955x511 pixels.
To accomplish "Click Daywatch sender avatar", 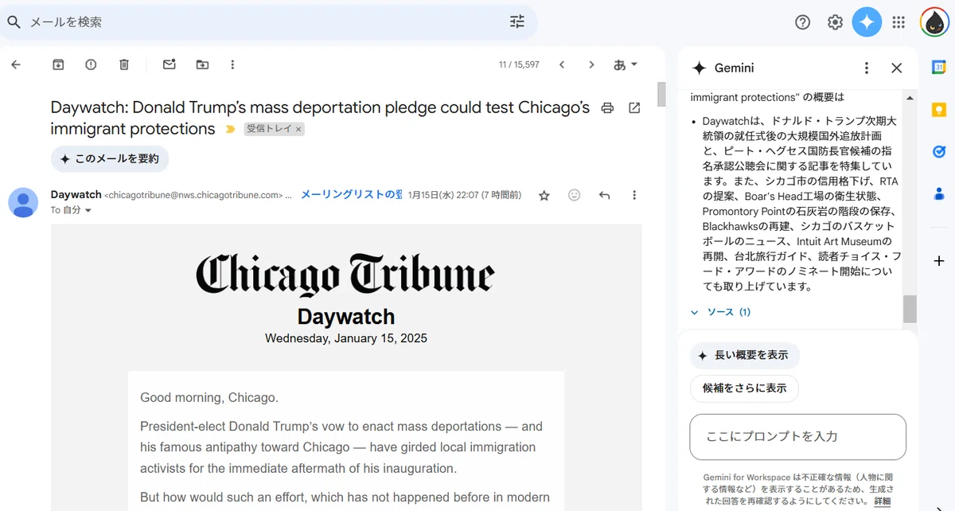I will point(23,202).
